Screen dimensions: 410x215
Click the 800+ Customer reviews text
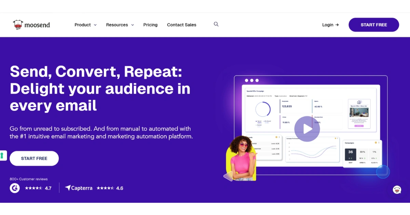[x=29, y=179]
